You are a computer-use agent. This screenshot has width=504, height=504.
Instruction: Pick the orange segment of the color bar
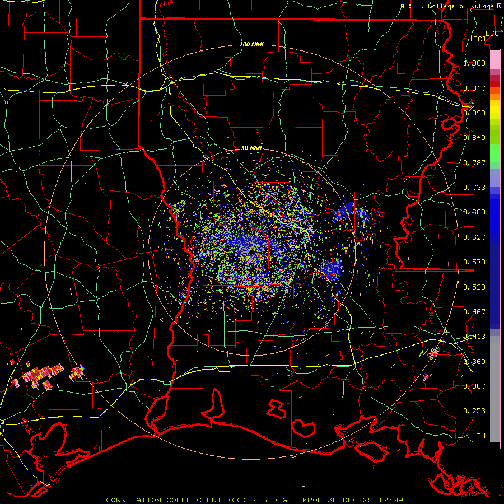[x=494, y=94]
